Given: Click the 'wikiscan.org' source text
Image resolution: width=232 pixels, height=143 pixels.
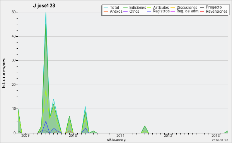Looking at the screenshot, I should (x=116, y=140).
